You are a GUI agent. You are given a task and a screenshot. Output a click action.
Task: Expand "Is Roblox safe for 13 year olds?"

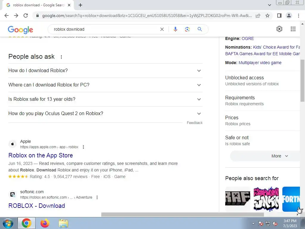click(105, 99)
